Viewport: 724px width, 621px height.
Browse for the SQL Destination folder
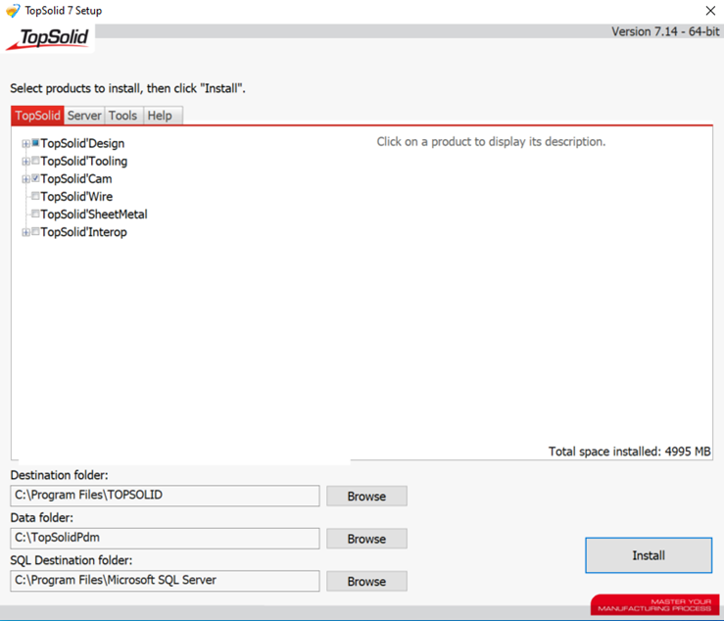point(366,581)
